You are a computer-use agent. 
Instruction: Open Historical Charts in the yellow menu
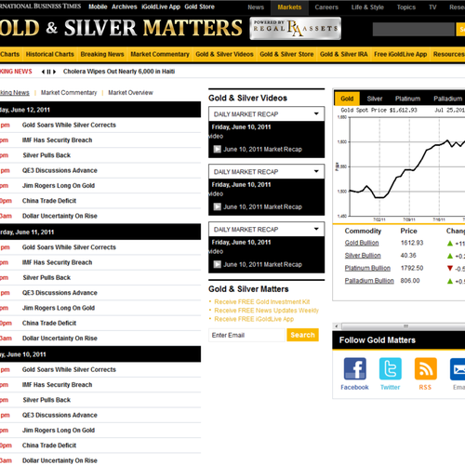point(50,54)
